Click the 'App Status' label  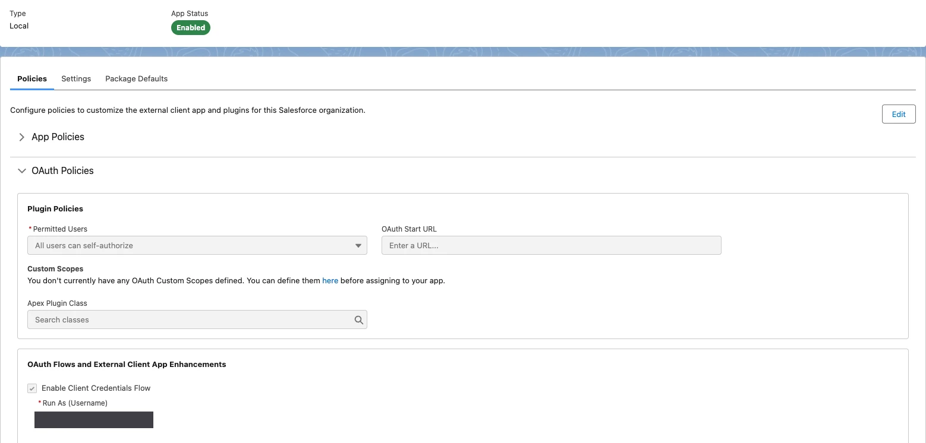[190, 13]
